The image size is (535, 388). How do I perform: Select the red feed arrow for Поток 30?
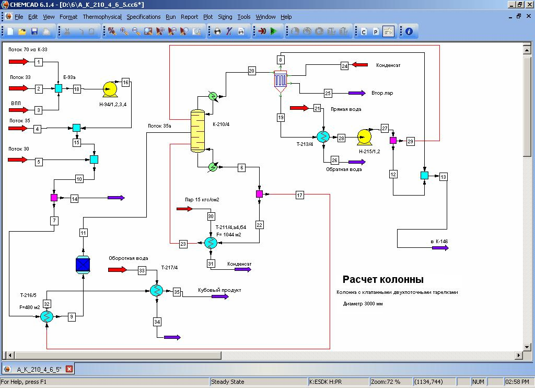[18, 159]
